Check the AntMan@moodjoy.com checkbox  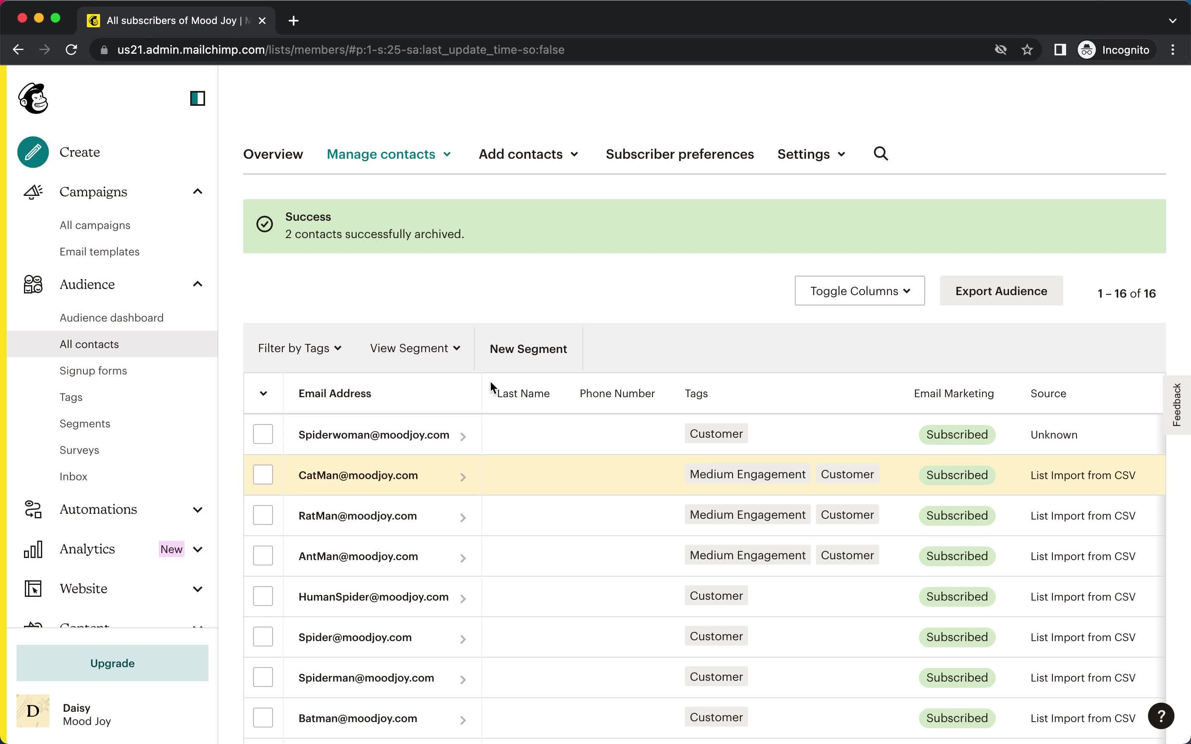click(263, 556)
